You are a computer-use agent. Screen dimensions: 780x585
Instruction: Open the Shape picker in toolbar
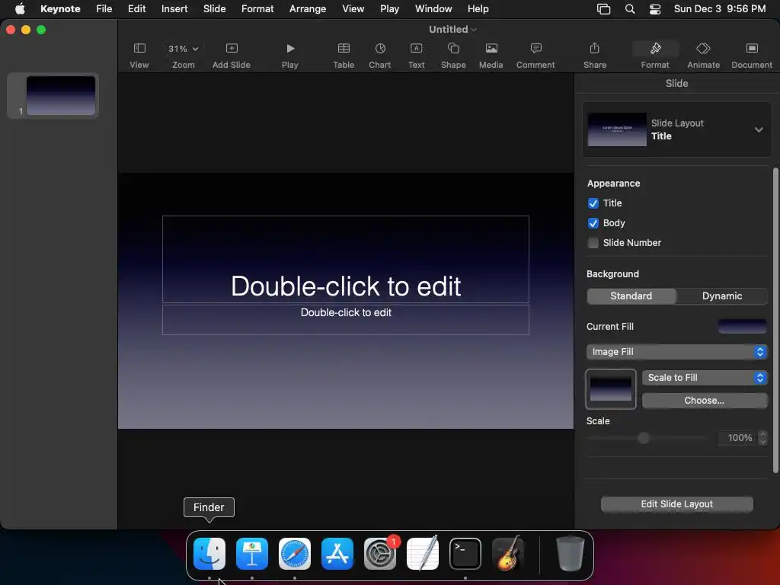pos(453,55)
